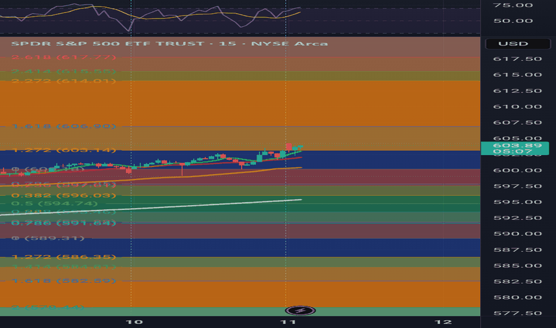Click 577.50 on the price scale
556x328 pixels.
[517, 313]
